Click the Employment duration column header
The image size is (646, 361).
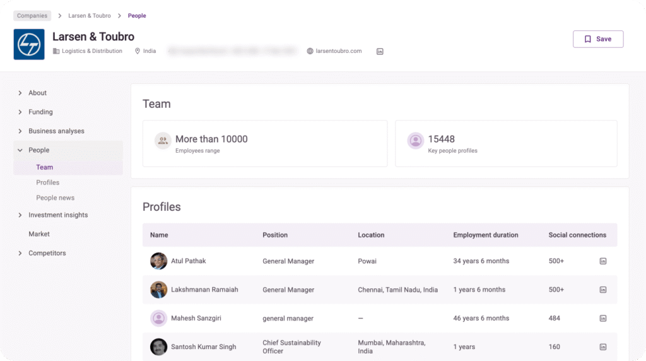486,235
